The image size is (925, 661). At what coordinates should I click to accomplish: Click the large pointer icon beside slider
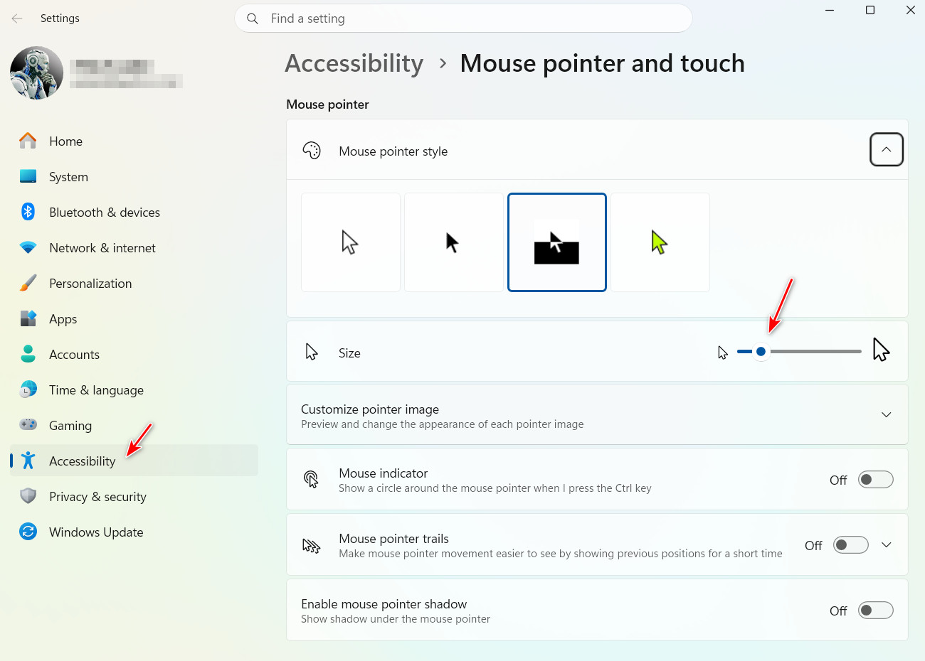pos(881,350)
